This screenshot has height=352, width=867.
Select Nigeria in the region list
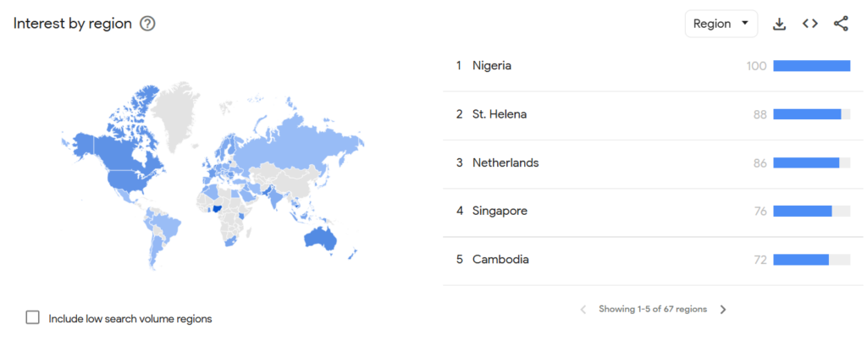492,66
